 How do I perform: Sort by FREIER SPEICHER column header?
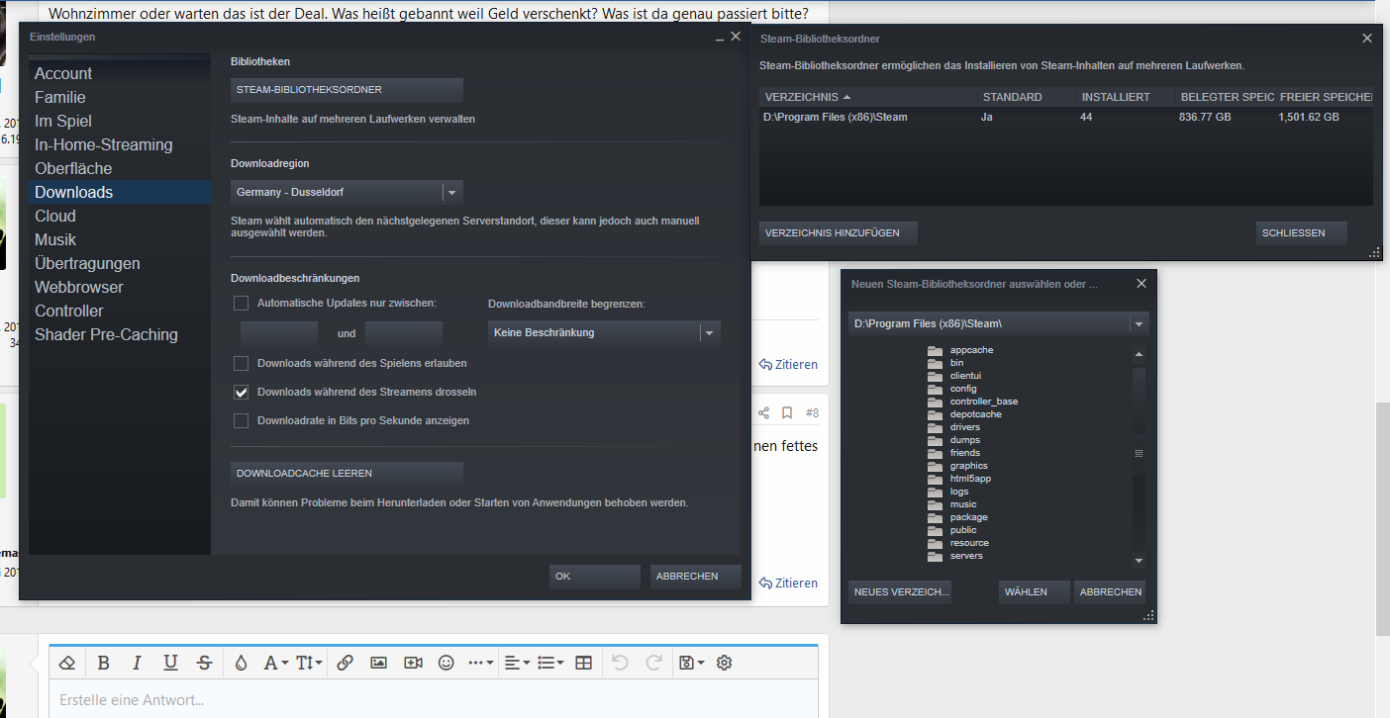[1325, 97]
